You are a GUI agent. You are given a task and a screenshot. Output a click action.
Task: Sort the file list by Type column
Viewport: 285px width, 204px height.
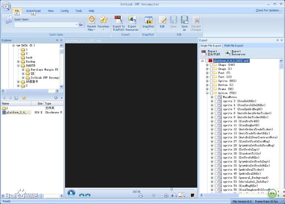click(54, 103)
